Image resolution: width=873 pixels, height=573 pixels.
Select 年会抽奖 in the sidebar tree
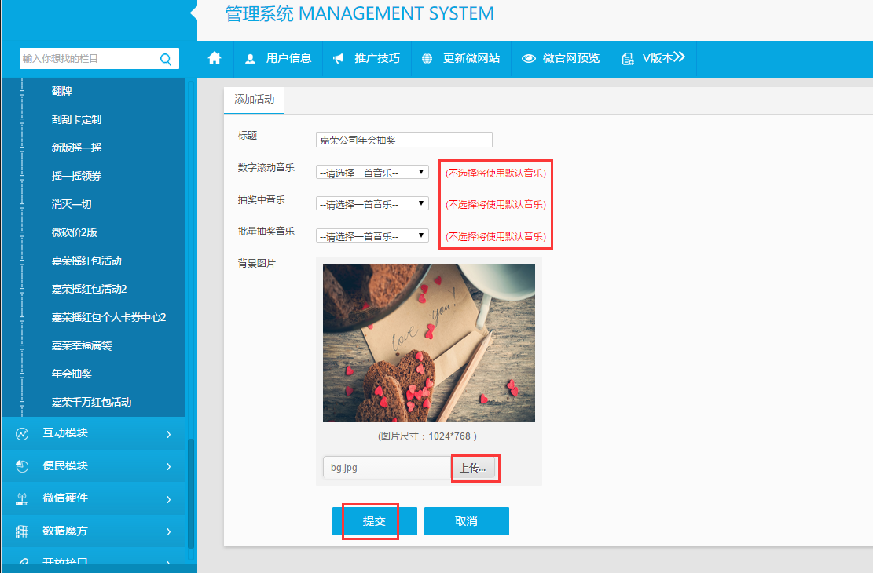[72, 374]
